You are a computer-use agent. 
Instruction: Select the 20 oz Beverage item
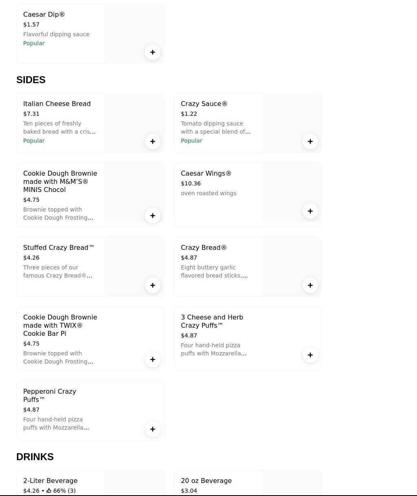[206, 481]
